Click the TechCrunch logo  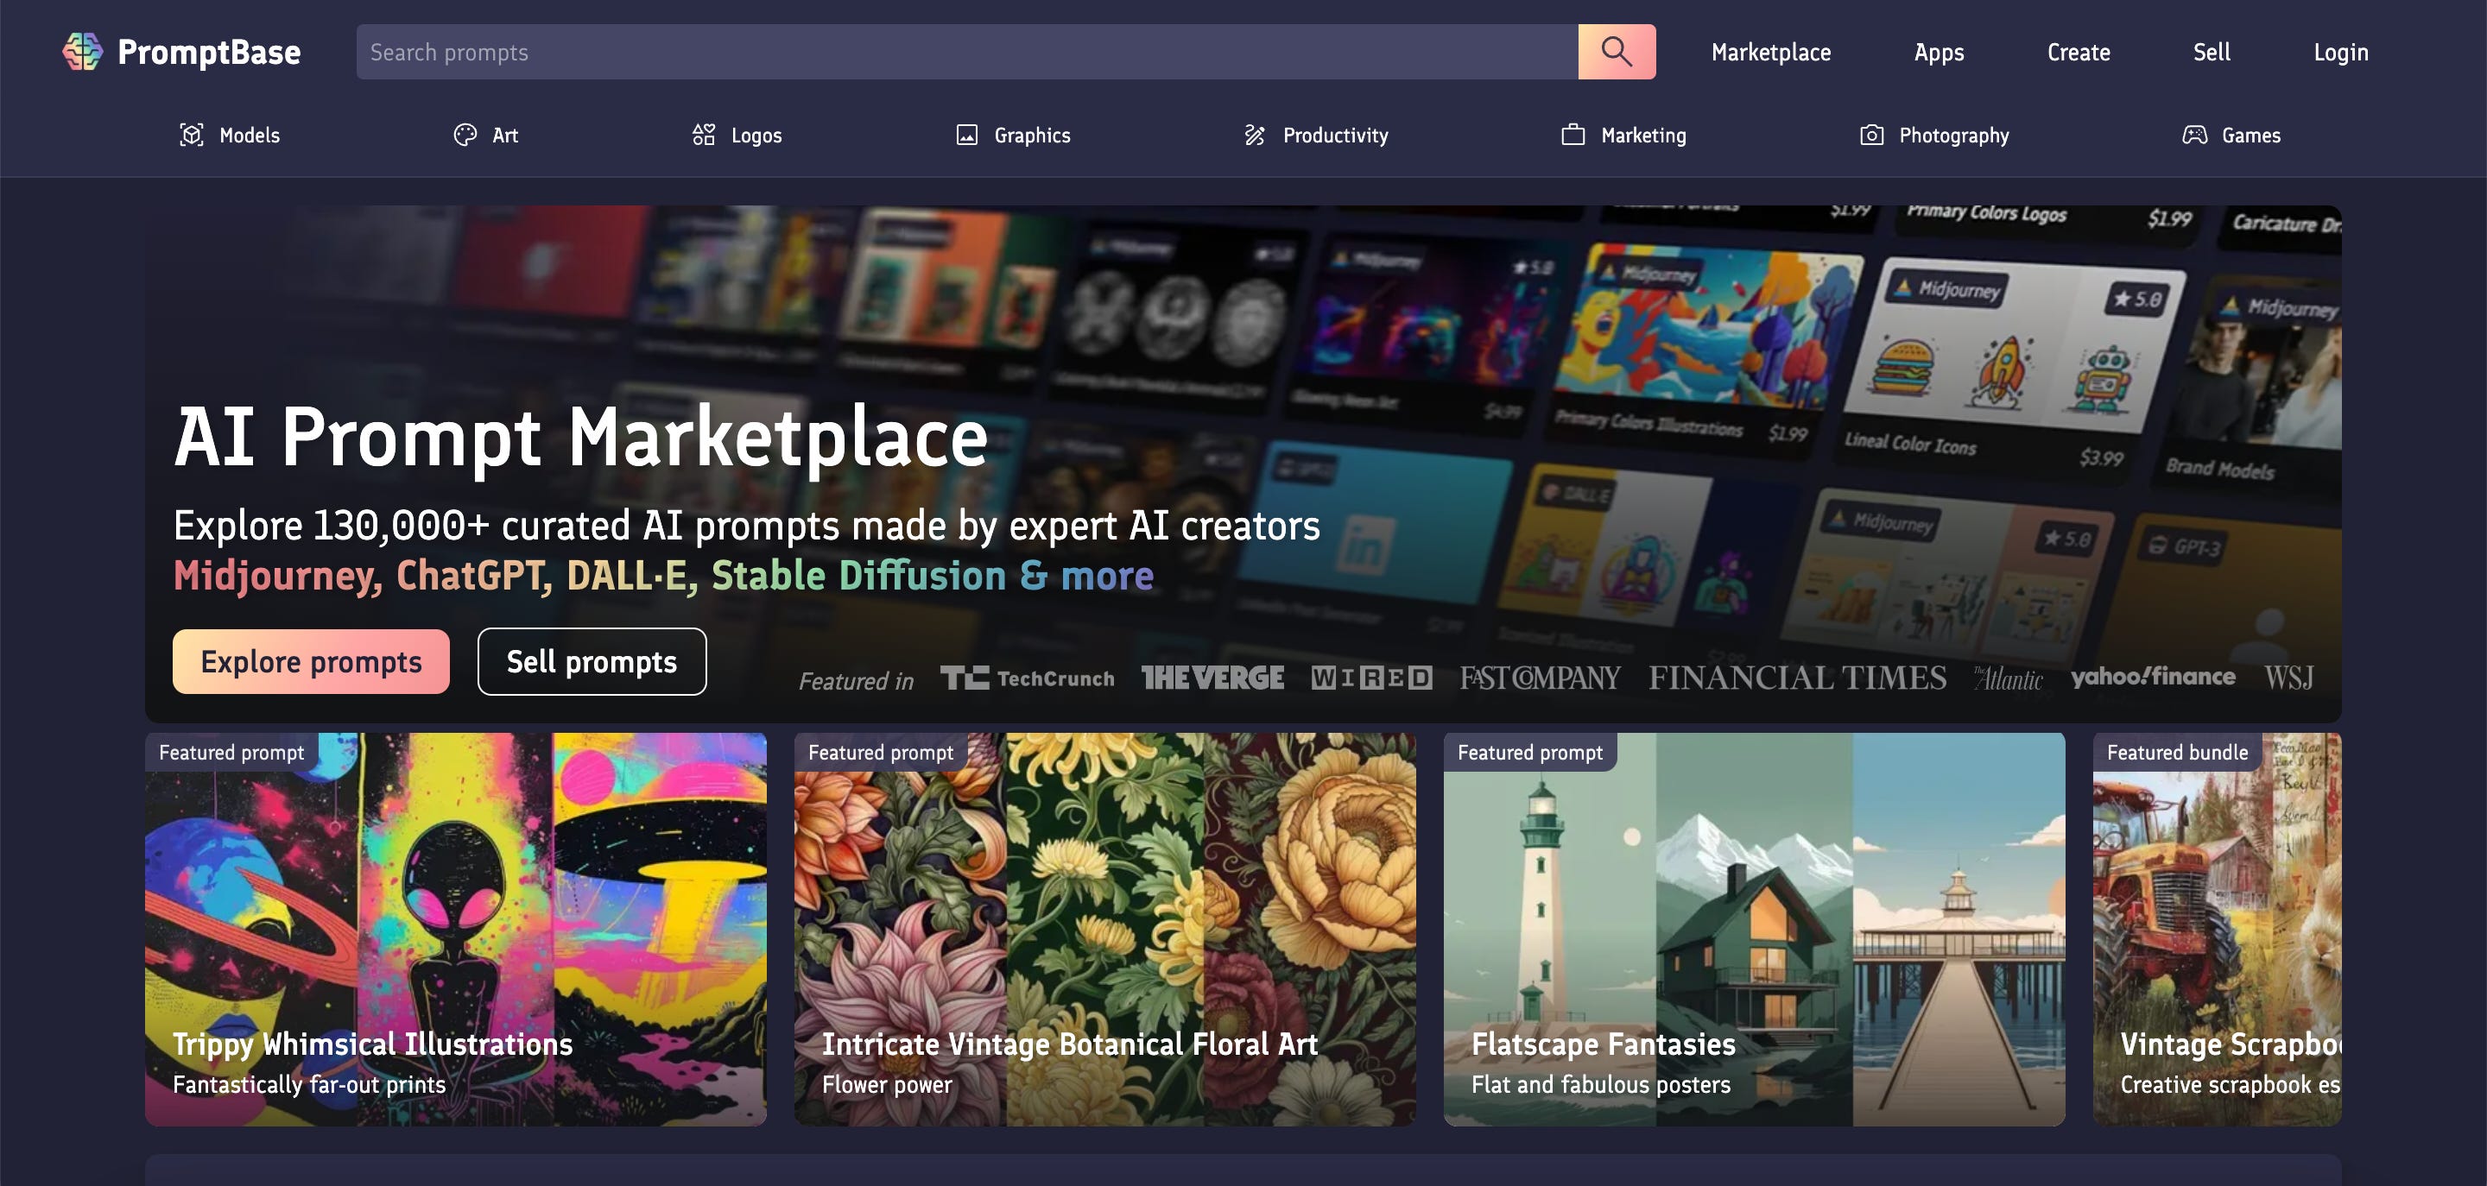click(1026, 678)
